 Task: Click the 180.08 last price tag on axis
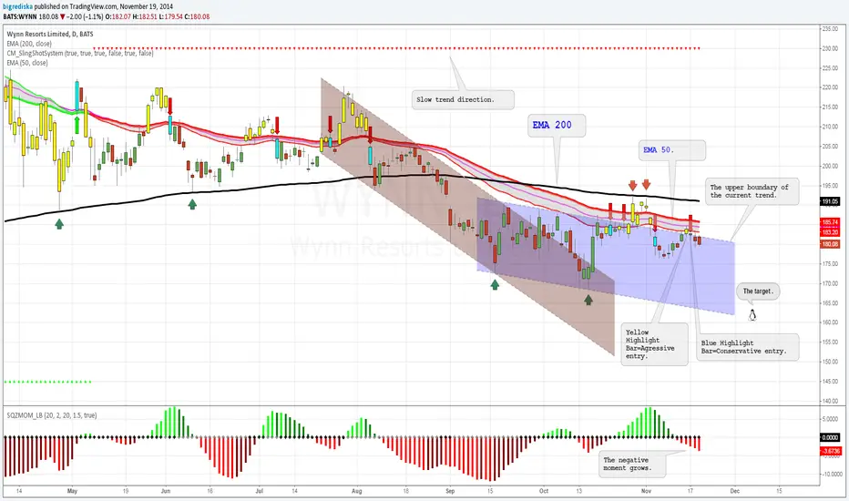pyautogui.click(x=830, y=245)
